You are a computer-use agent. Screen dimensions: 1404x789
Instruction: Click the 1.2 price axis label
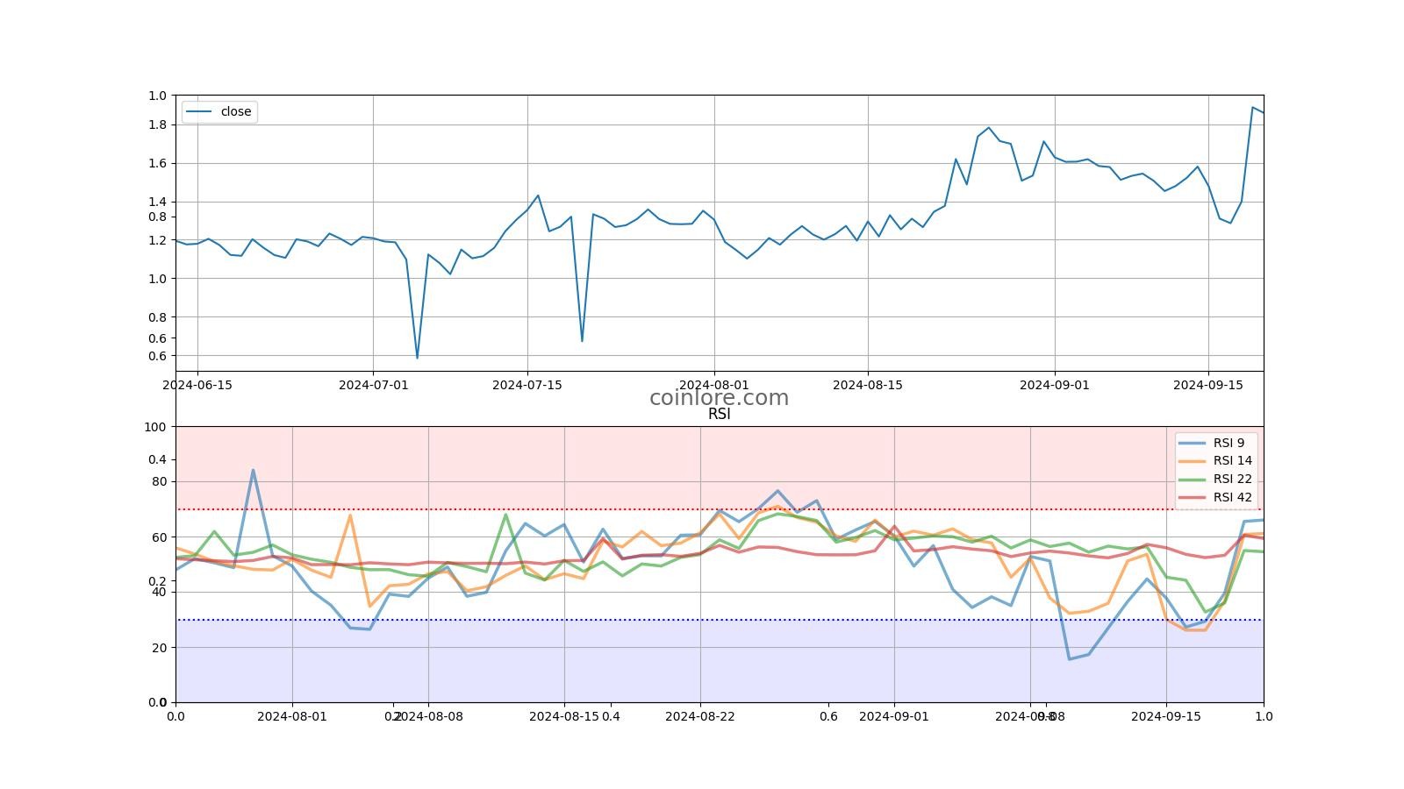point(158,240)
